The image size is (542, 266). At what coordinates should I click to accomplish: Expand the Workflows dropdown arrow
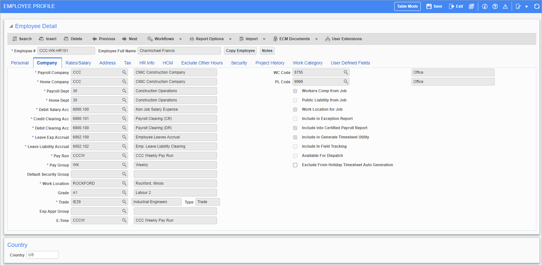point(180,39)
